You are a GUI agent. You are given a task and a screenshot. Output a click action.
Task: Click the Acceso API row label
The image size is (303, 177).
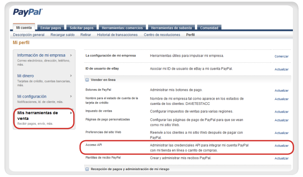(93, 145)
